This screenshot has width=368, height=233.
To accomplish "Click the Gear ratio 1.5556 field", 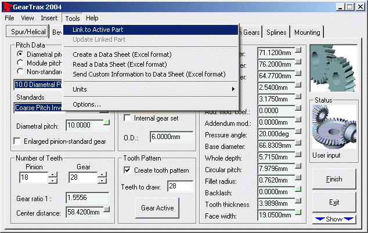I will 88,198.
